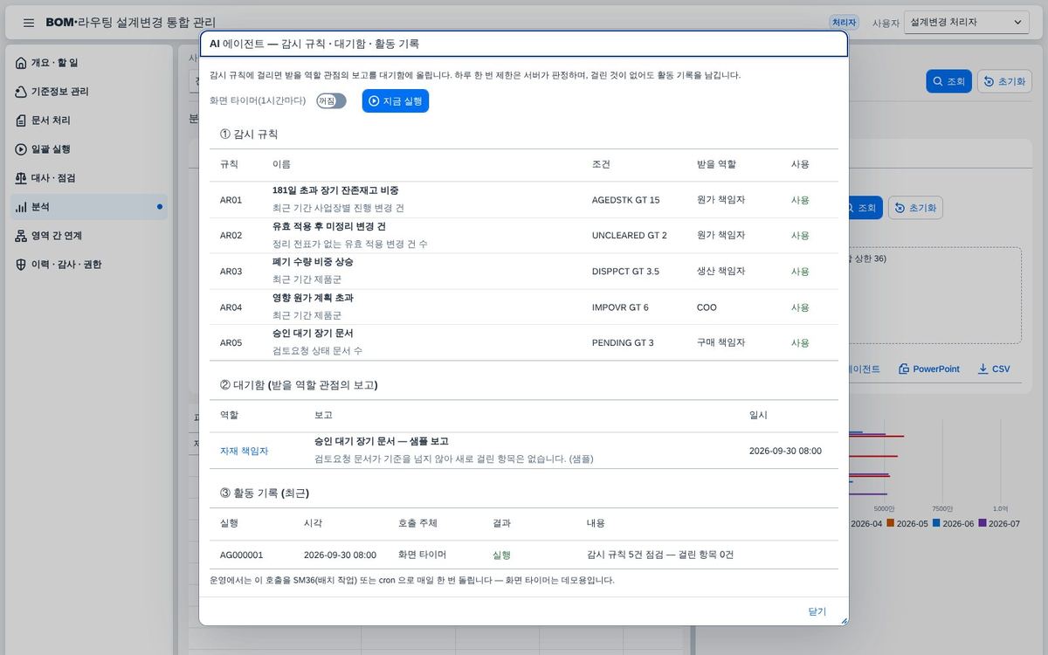Click 181일 초과 장기 잔존재고 비중
This screenshot has height=655, width=1048.
[x=335, y=190]
